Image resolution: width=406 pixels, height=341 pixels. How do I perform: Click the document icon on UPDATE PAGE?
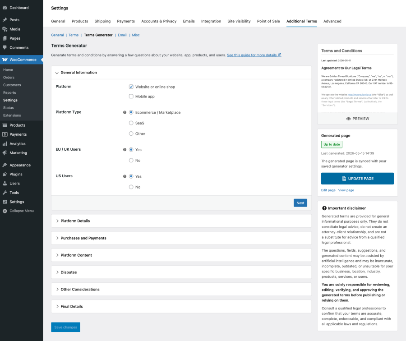point(344,179)
